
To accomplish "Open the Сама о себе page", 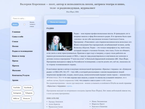I will (x=18, y=37).
